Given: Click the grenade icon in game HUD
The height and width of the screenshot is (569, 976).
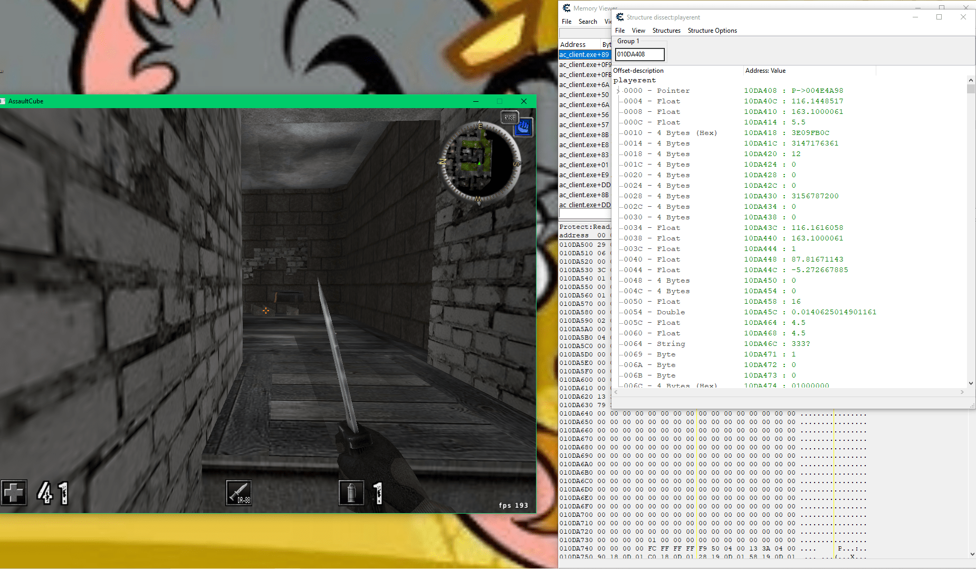Looking at the screenshot, I should pos(351,493).
